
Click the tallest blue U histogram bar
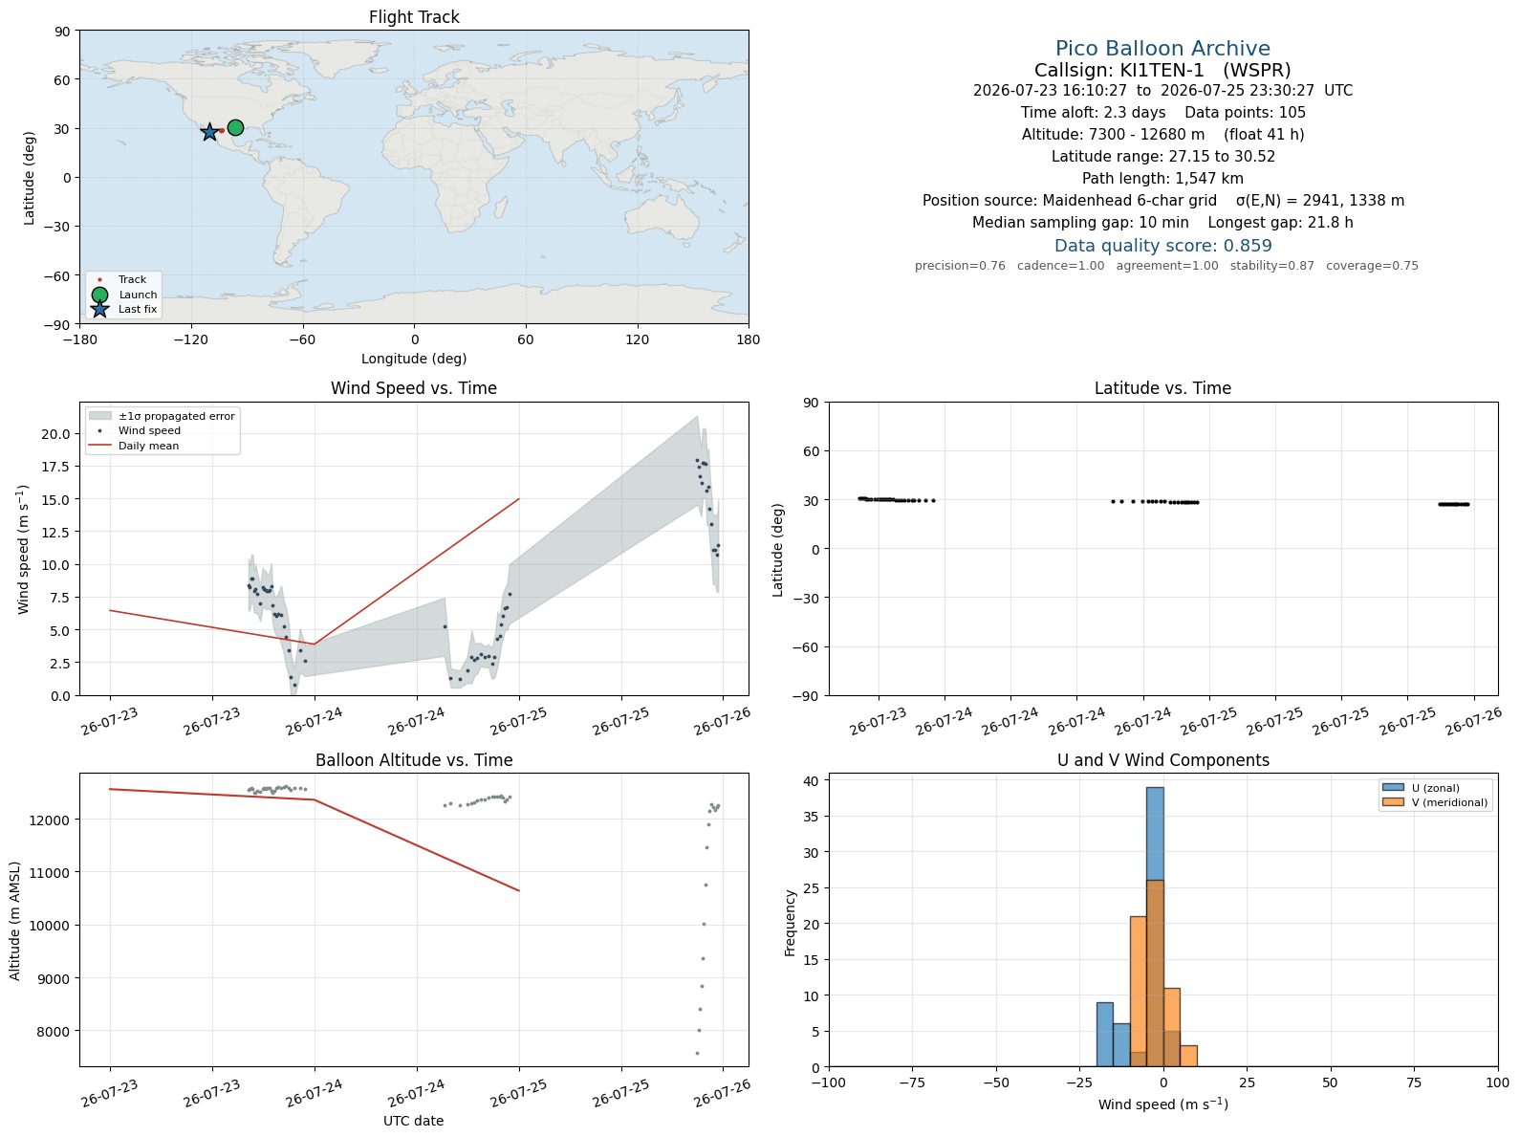point(1155,927)
